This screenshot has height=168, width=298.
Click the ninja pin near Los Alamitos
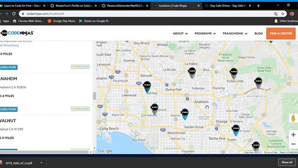click(155, 109)
